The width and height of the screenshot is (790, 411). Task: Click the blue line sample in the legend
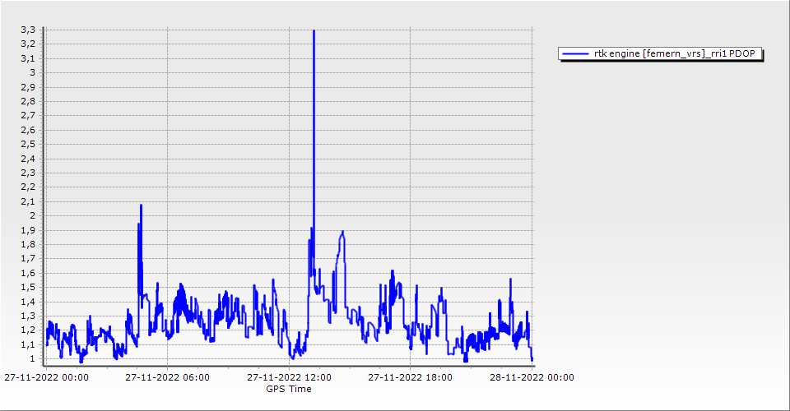click(x=575, y=53)
